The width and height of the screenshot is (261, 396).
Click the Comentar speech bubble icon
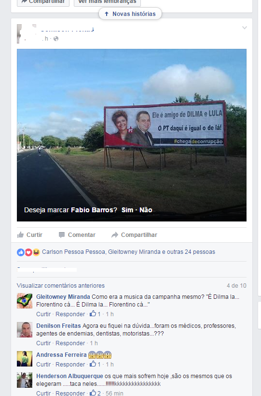tap(61, 235)
